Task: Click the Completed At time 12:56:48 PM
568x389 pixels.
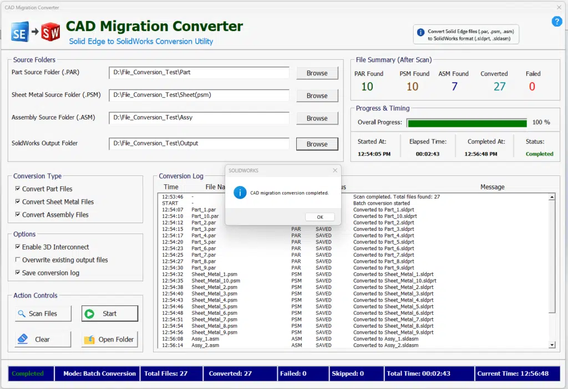Action: [481, 154]
